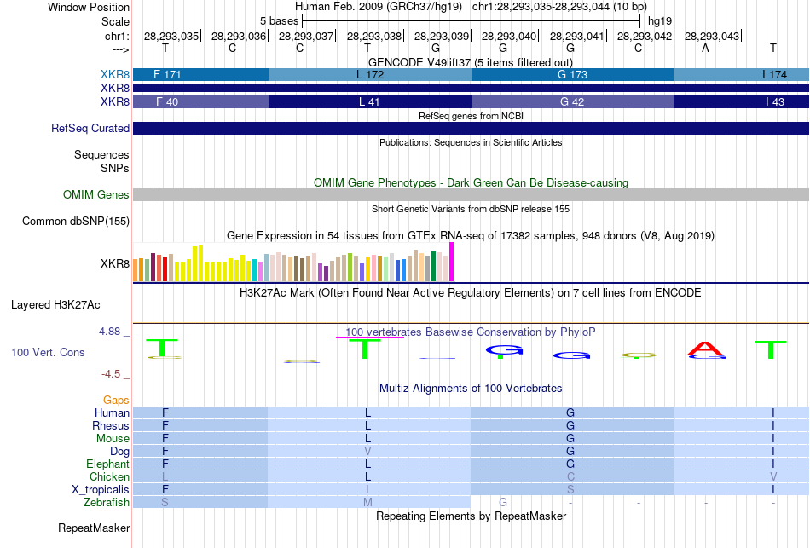Click the Elephant alignment row label
The height and width of the screenshot is (548, 810).
[107, 464]
